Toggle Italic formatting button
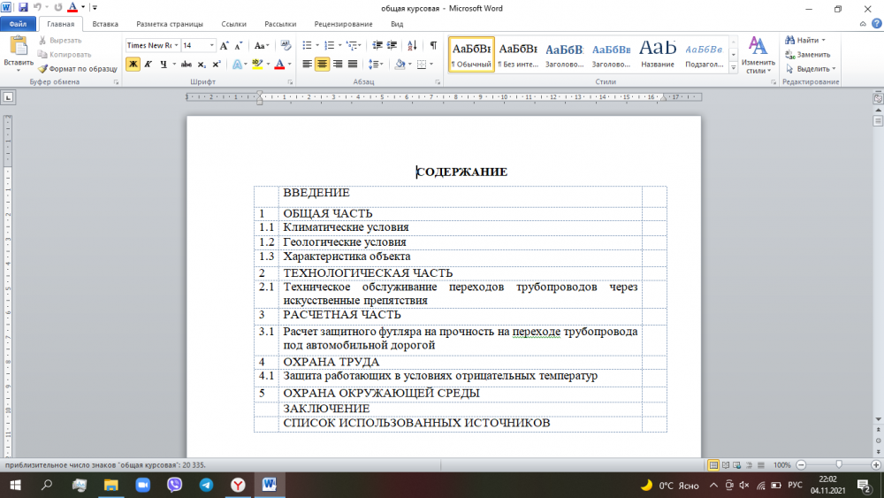The width and height of the screenshot is (884, 498). [148, 65]
